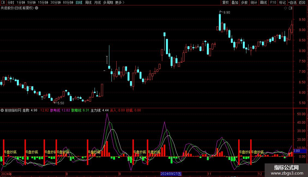Toggle the side panel icon on chart

(x=291, y=8)
